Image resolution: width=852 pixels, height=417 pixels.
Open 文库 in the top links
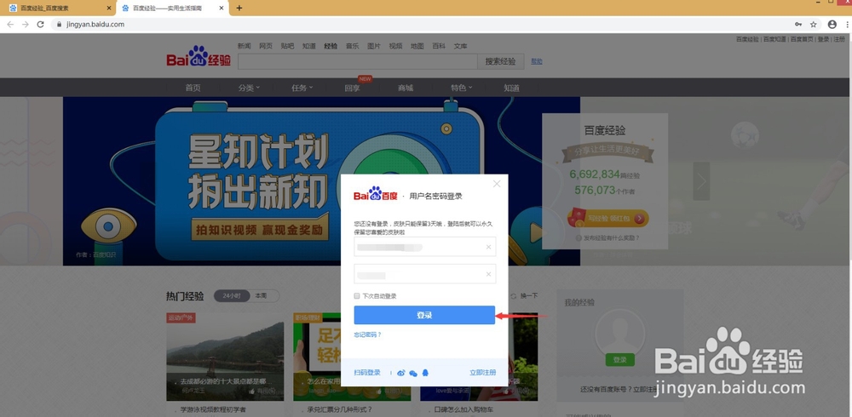point(461,46)
